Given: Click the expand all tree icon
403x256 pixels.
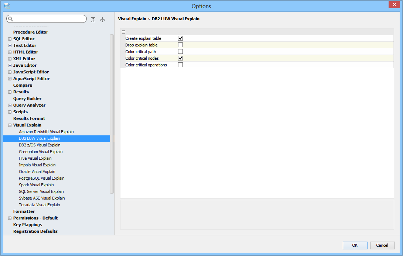Looking at the screenshot, I should [x=93, y=20].
